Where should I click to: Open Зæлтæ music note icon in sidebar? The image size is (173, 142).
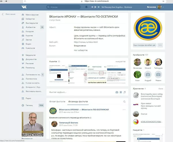point(23,40)
